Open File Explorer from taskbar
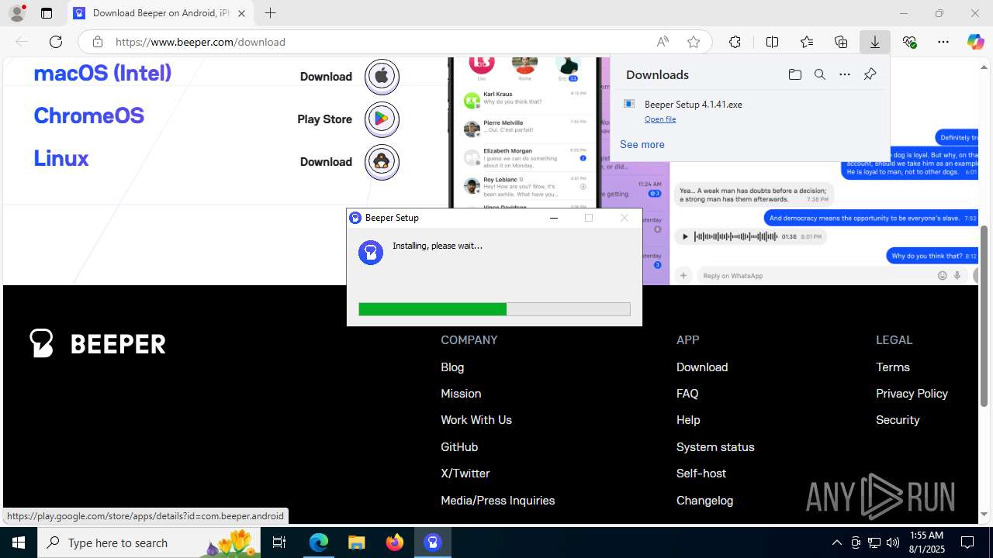The width and height of the screenshot is (993, 558). [x=357, y=542]
